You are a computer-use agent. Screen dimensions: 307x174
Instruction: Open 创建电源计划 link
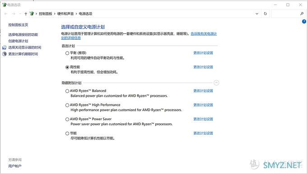[x=18, y=41]
